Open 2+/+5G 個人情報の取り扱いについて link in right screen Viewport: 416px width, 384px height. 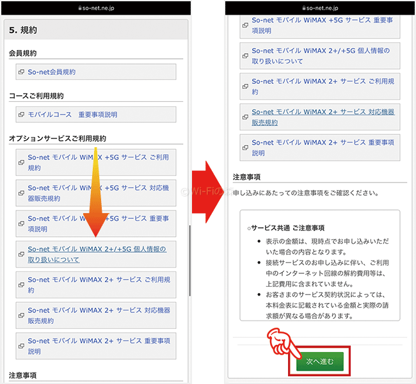(x=321, y=56)
